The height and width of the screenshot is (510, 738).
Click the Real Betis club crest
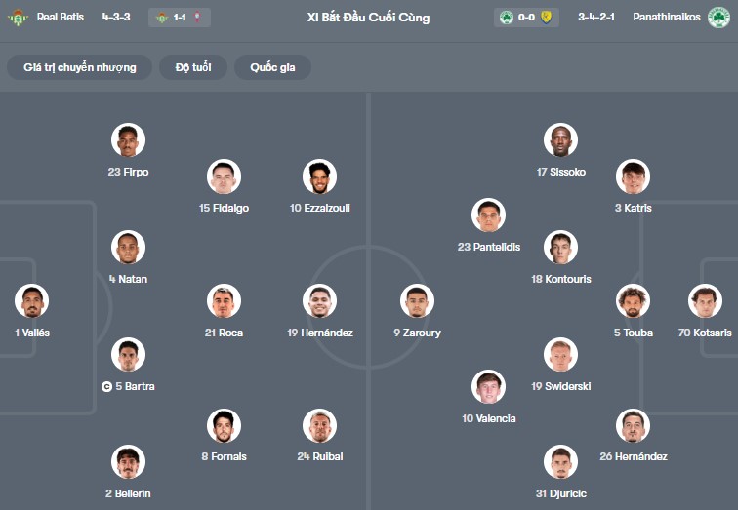point(18,18)
